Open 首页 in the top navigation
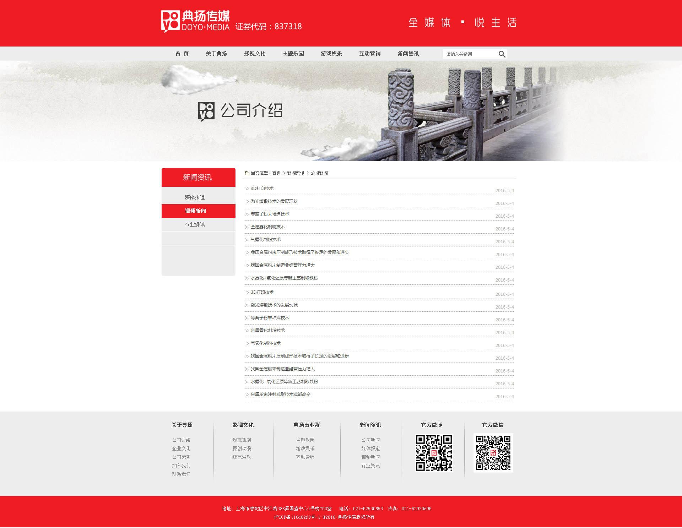 point(182,54)
